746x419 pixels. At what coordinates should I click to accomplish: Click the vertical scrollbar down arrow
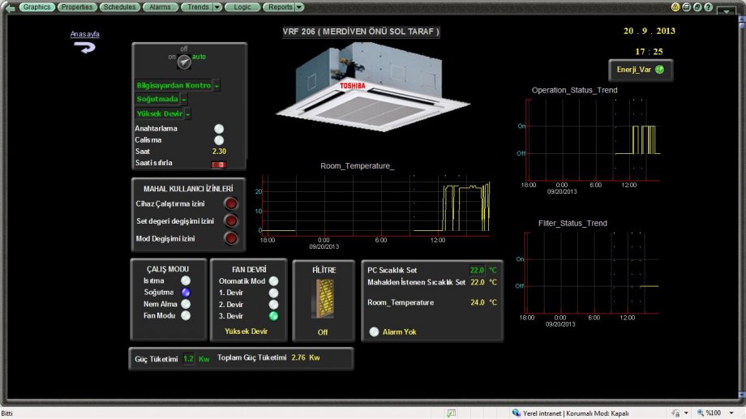click(742, 395)
